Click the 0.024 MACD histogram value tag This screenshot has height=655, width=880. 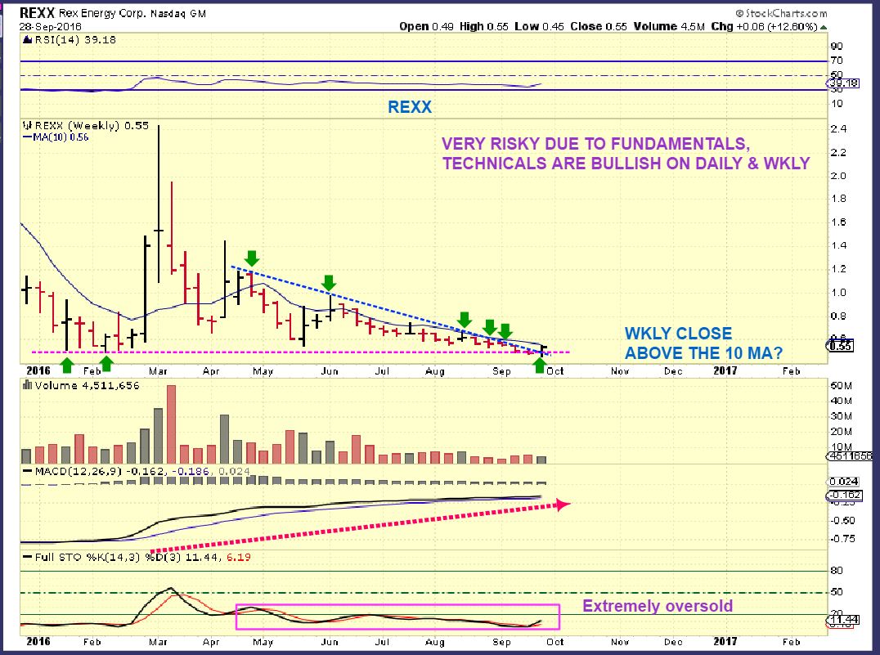tap(843, 482)
